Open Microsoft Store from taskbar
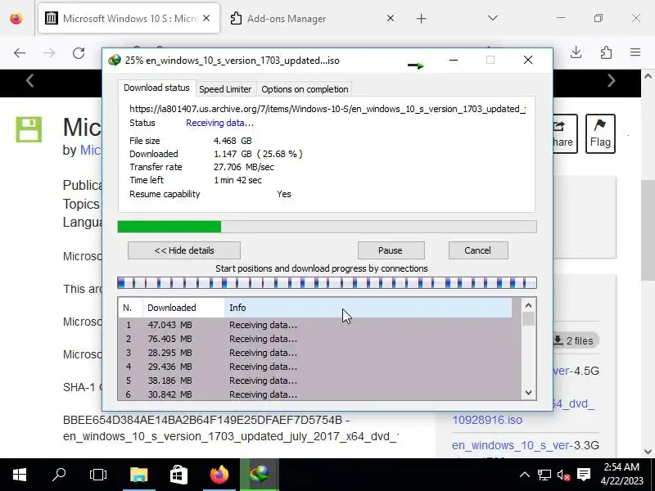This screenshot has width=655, height=491. pos(178,475)
